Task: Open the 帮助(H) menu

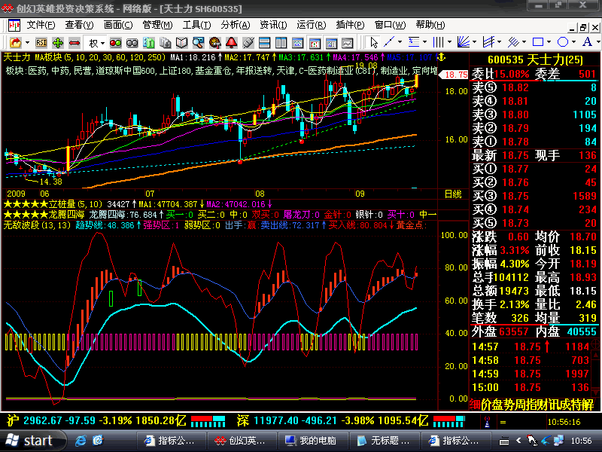Action: 430,25
